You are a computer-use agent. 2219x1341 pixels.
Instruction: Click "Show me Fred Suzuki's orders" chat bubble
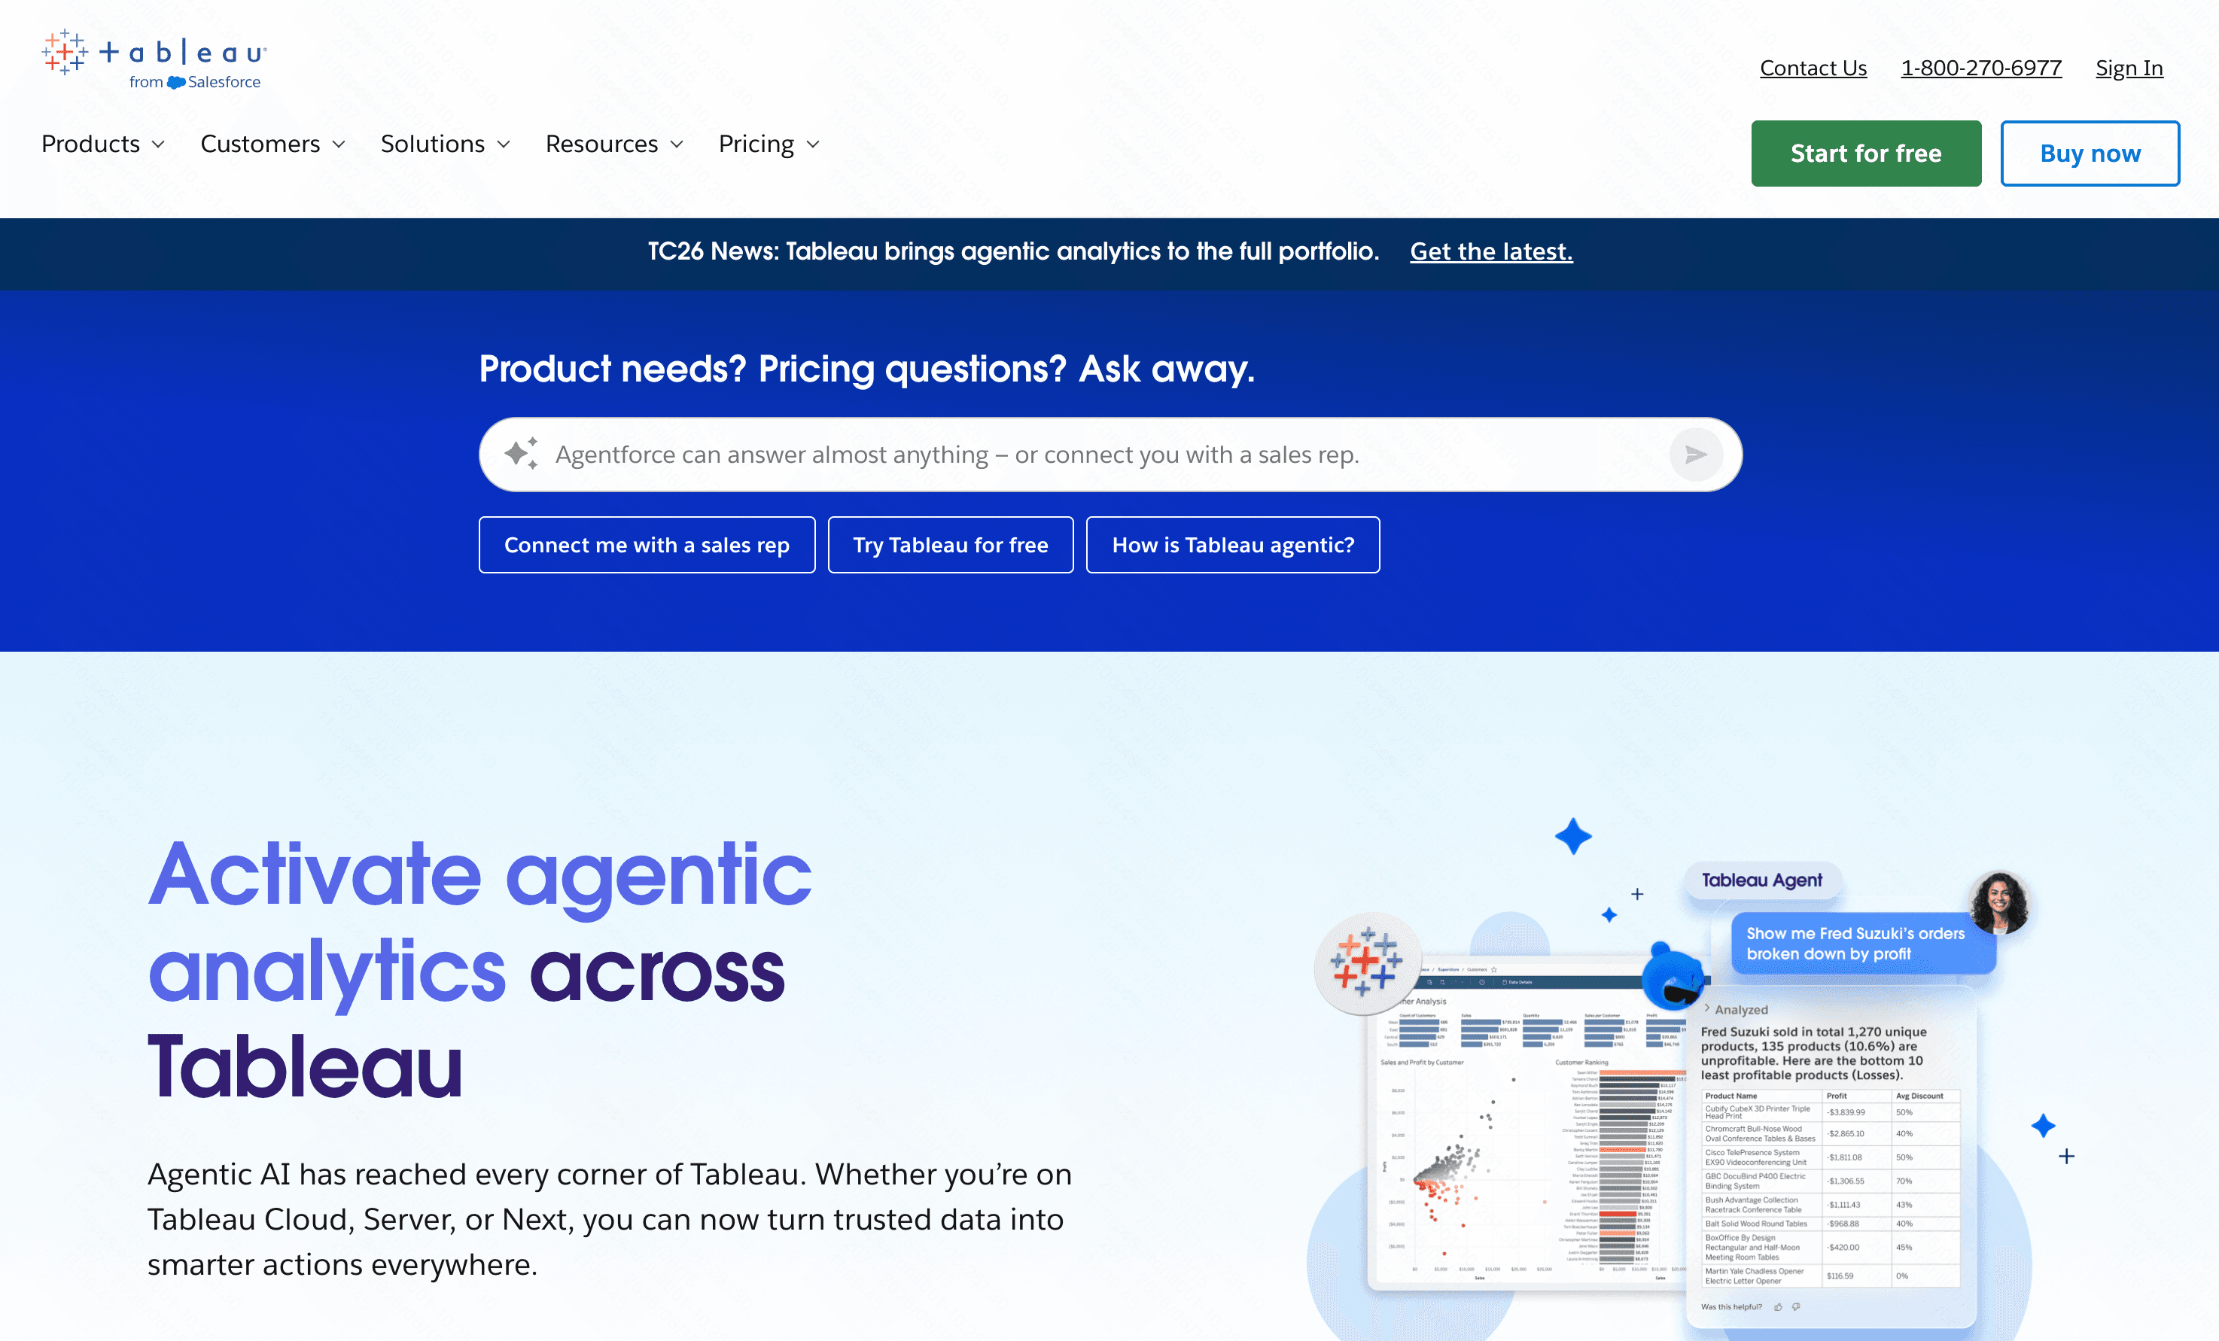pos(1862,943)
